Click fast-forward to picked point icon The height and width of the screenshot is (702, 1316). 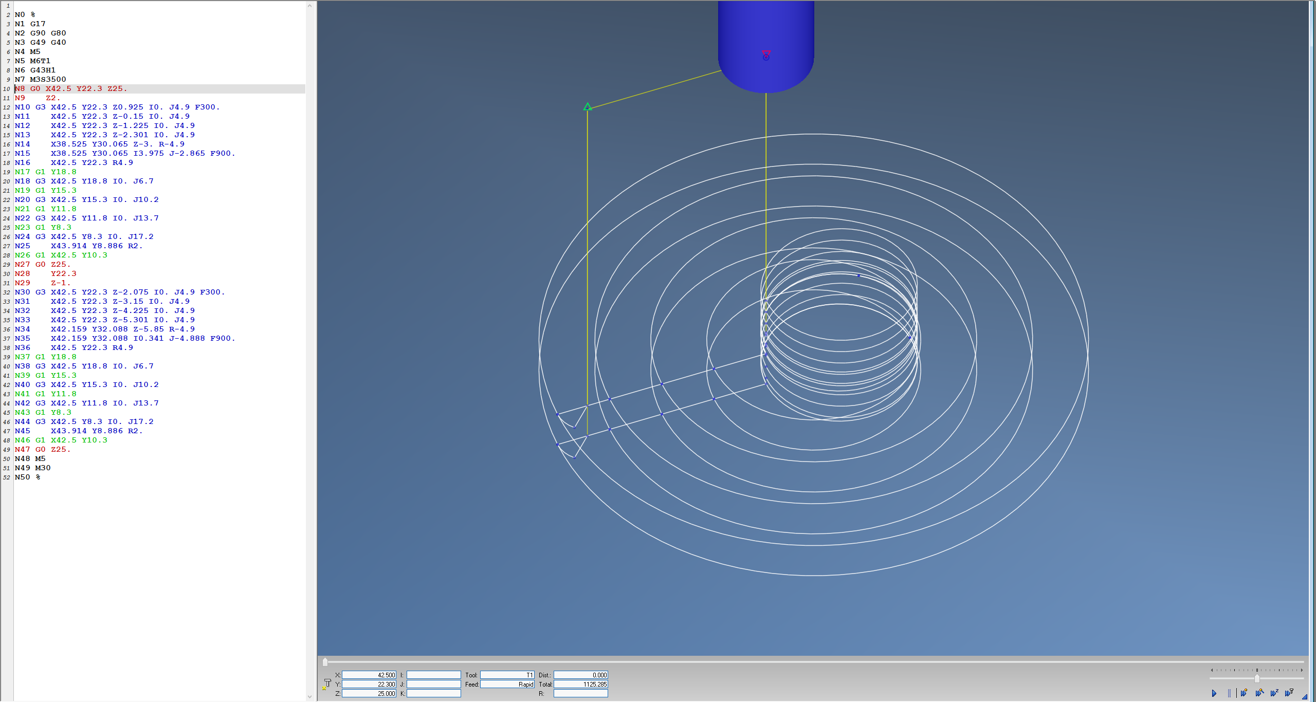(1259, 693)
